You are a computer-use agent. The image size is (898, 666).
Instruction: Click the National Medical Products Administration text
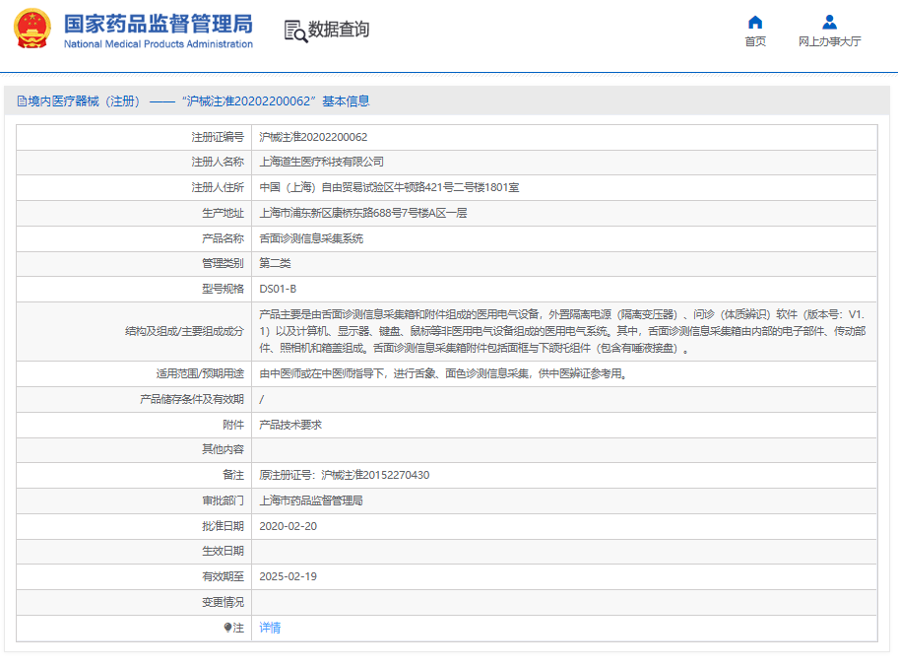(x=158, y=44)
